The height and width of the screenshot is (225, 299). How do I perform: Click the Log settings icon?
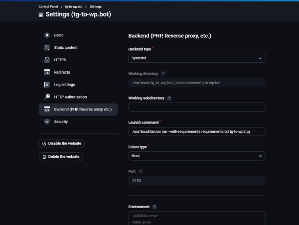[x=47, y=85]
